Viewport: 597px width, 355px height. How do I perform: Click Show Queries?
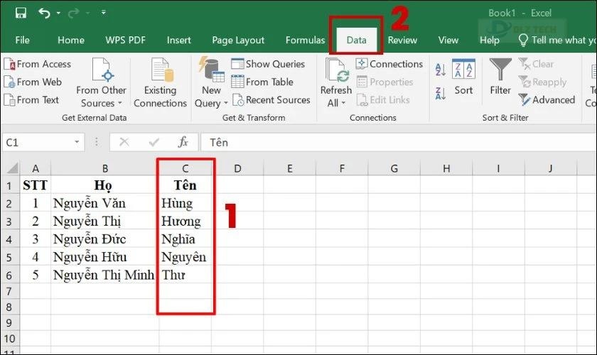[x=268, y=64]
